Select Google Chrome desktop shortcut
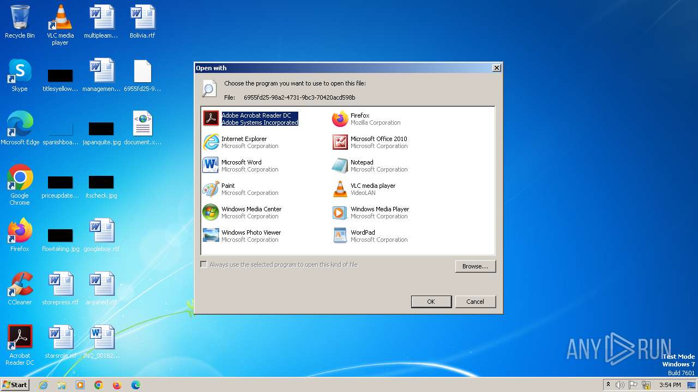Viewport: 698px width, 392px height. (x=20, y=185)
